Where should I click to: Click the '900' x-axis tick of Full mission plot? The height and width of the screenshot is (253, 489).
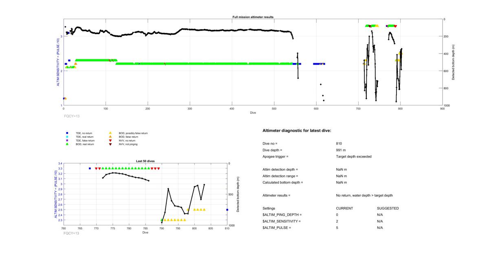click(443, 109)
